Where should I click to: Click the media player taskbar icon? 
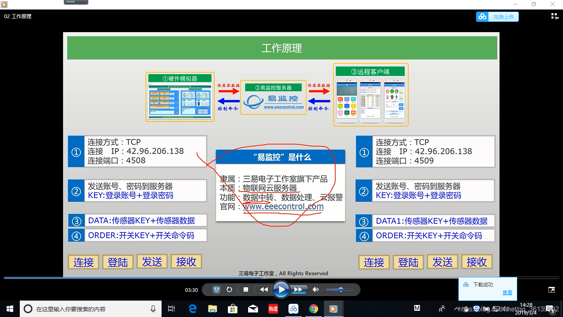pos(333,309)
